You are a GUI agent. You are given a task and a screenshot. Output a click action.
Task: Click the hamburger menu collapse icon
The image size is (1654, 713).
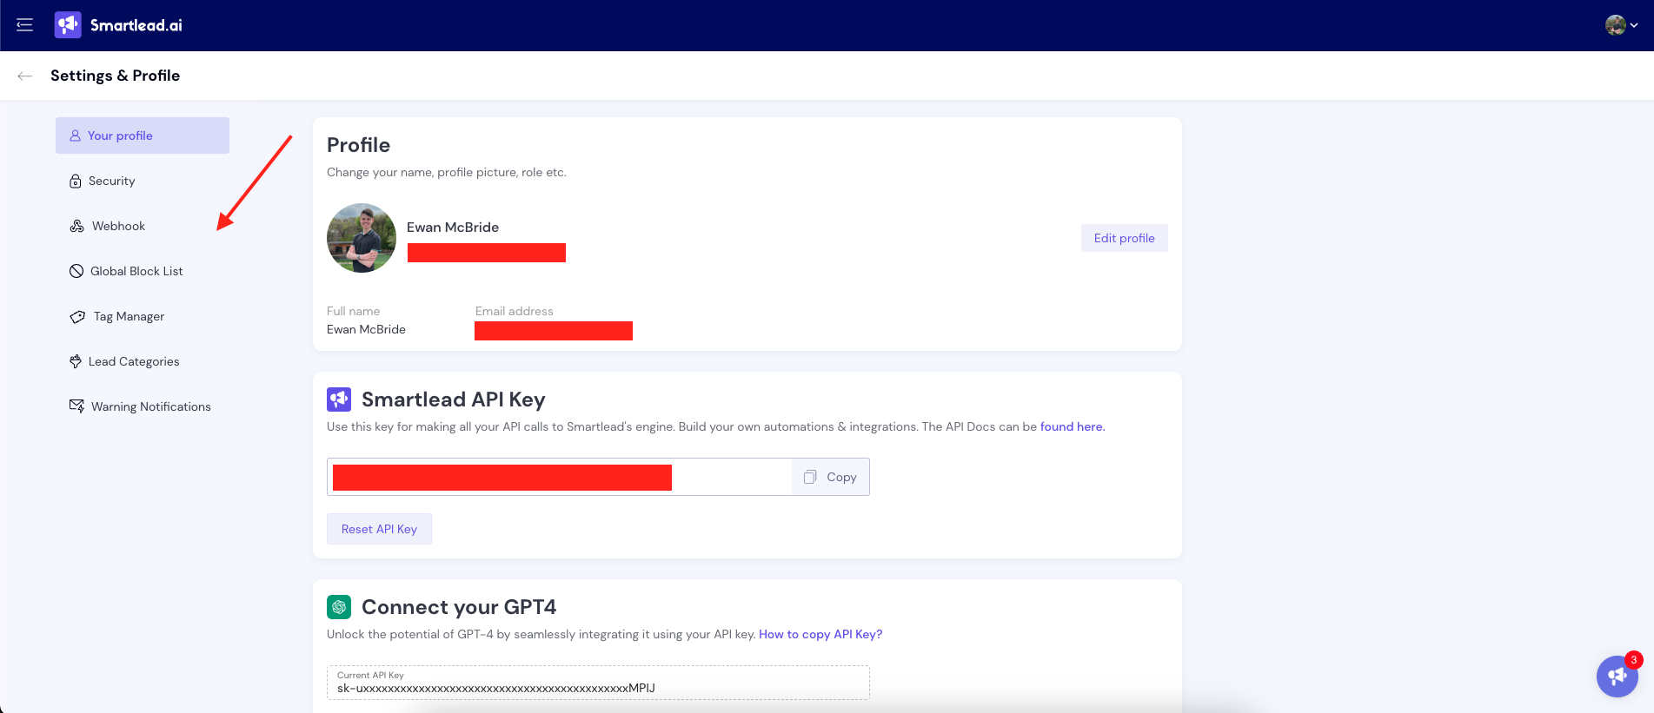click(x=24, y=25)
